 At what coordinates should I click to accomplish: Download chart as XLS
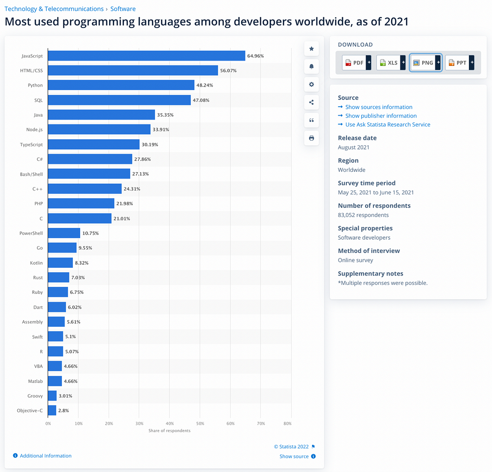pos(388,63)
